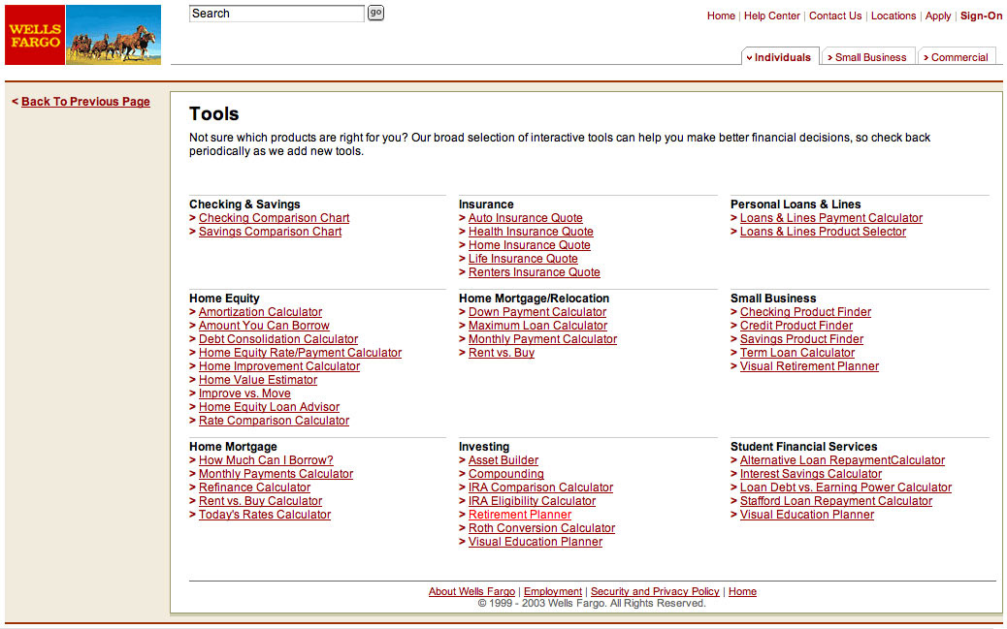
Task: Click How Much Can I Borrow?
Action: point(266,460)
